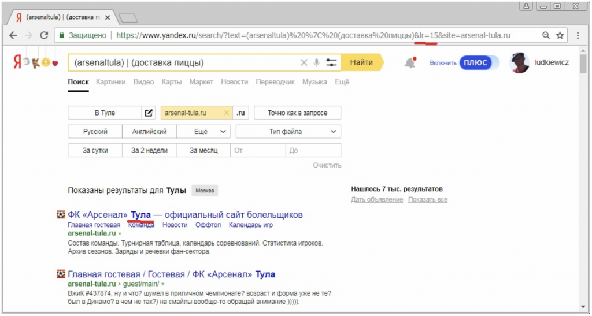Click the От date field
Screen dimensions: 592x316
[x=258, y=150]
